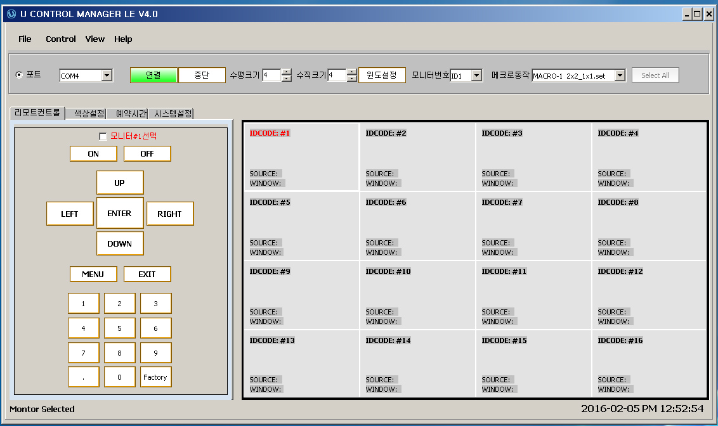Click the Factory reset button
Image resolution: width=718 pixels, height=426 pixels.
(155, 377)
